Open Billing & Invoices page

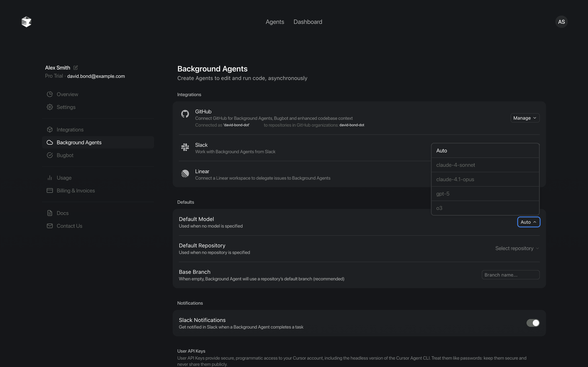coord(98,191)
